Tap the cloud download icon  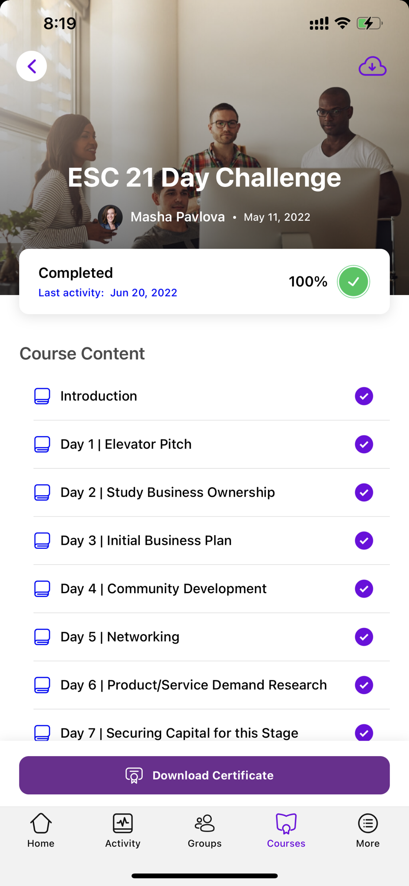(372, 66)
